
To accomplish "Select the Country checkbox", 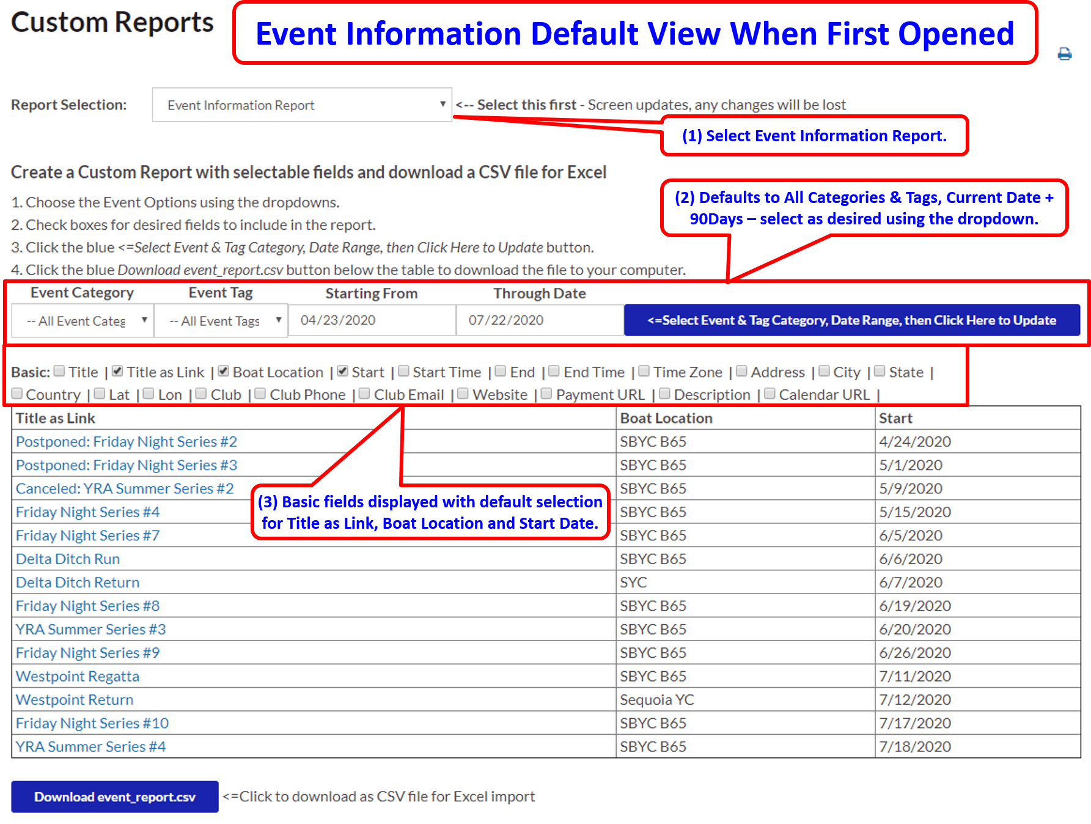I will [x=17, y=394].
